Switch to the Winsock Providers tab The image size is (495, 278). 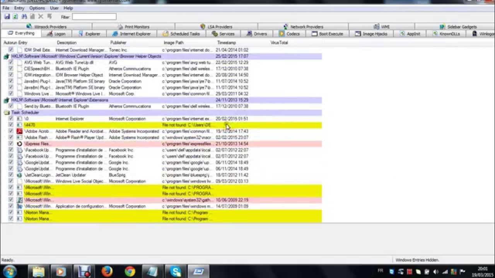pos(46,27)
